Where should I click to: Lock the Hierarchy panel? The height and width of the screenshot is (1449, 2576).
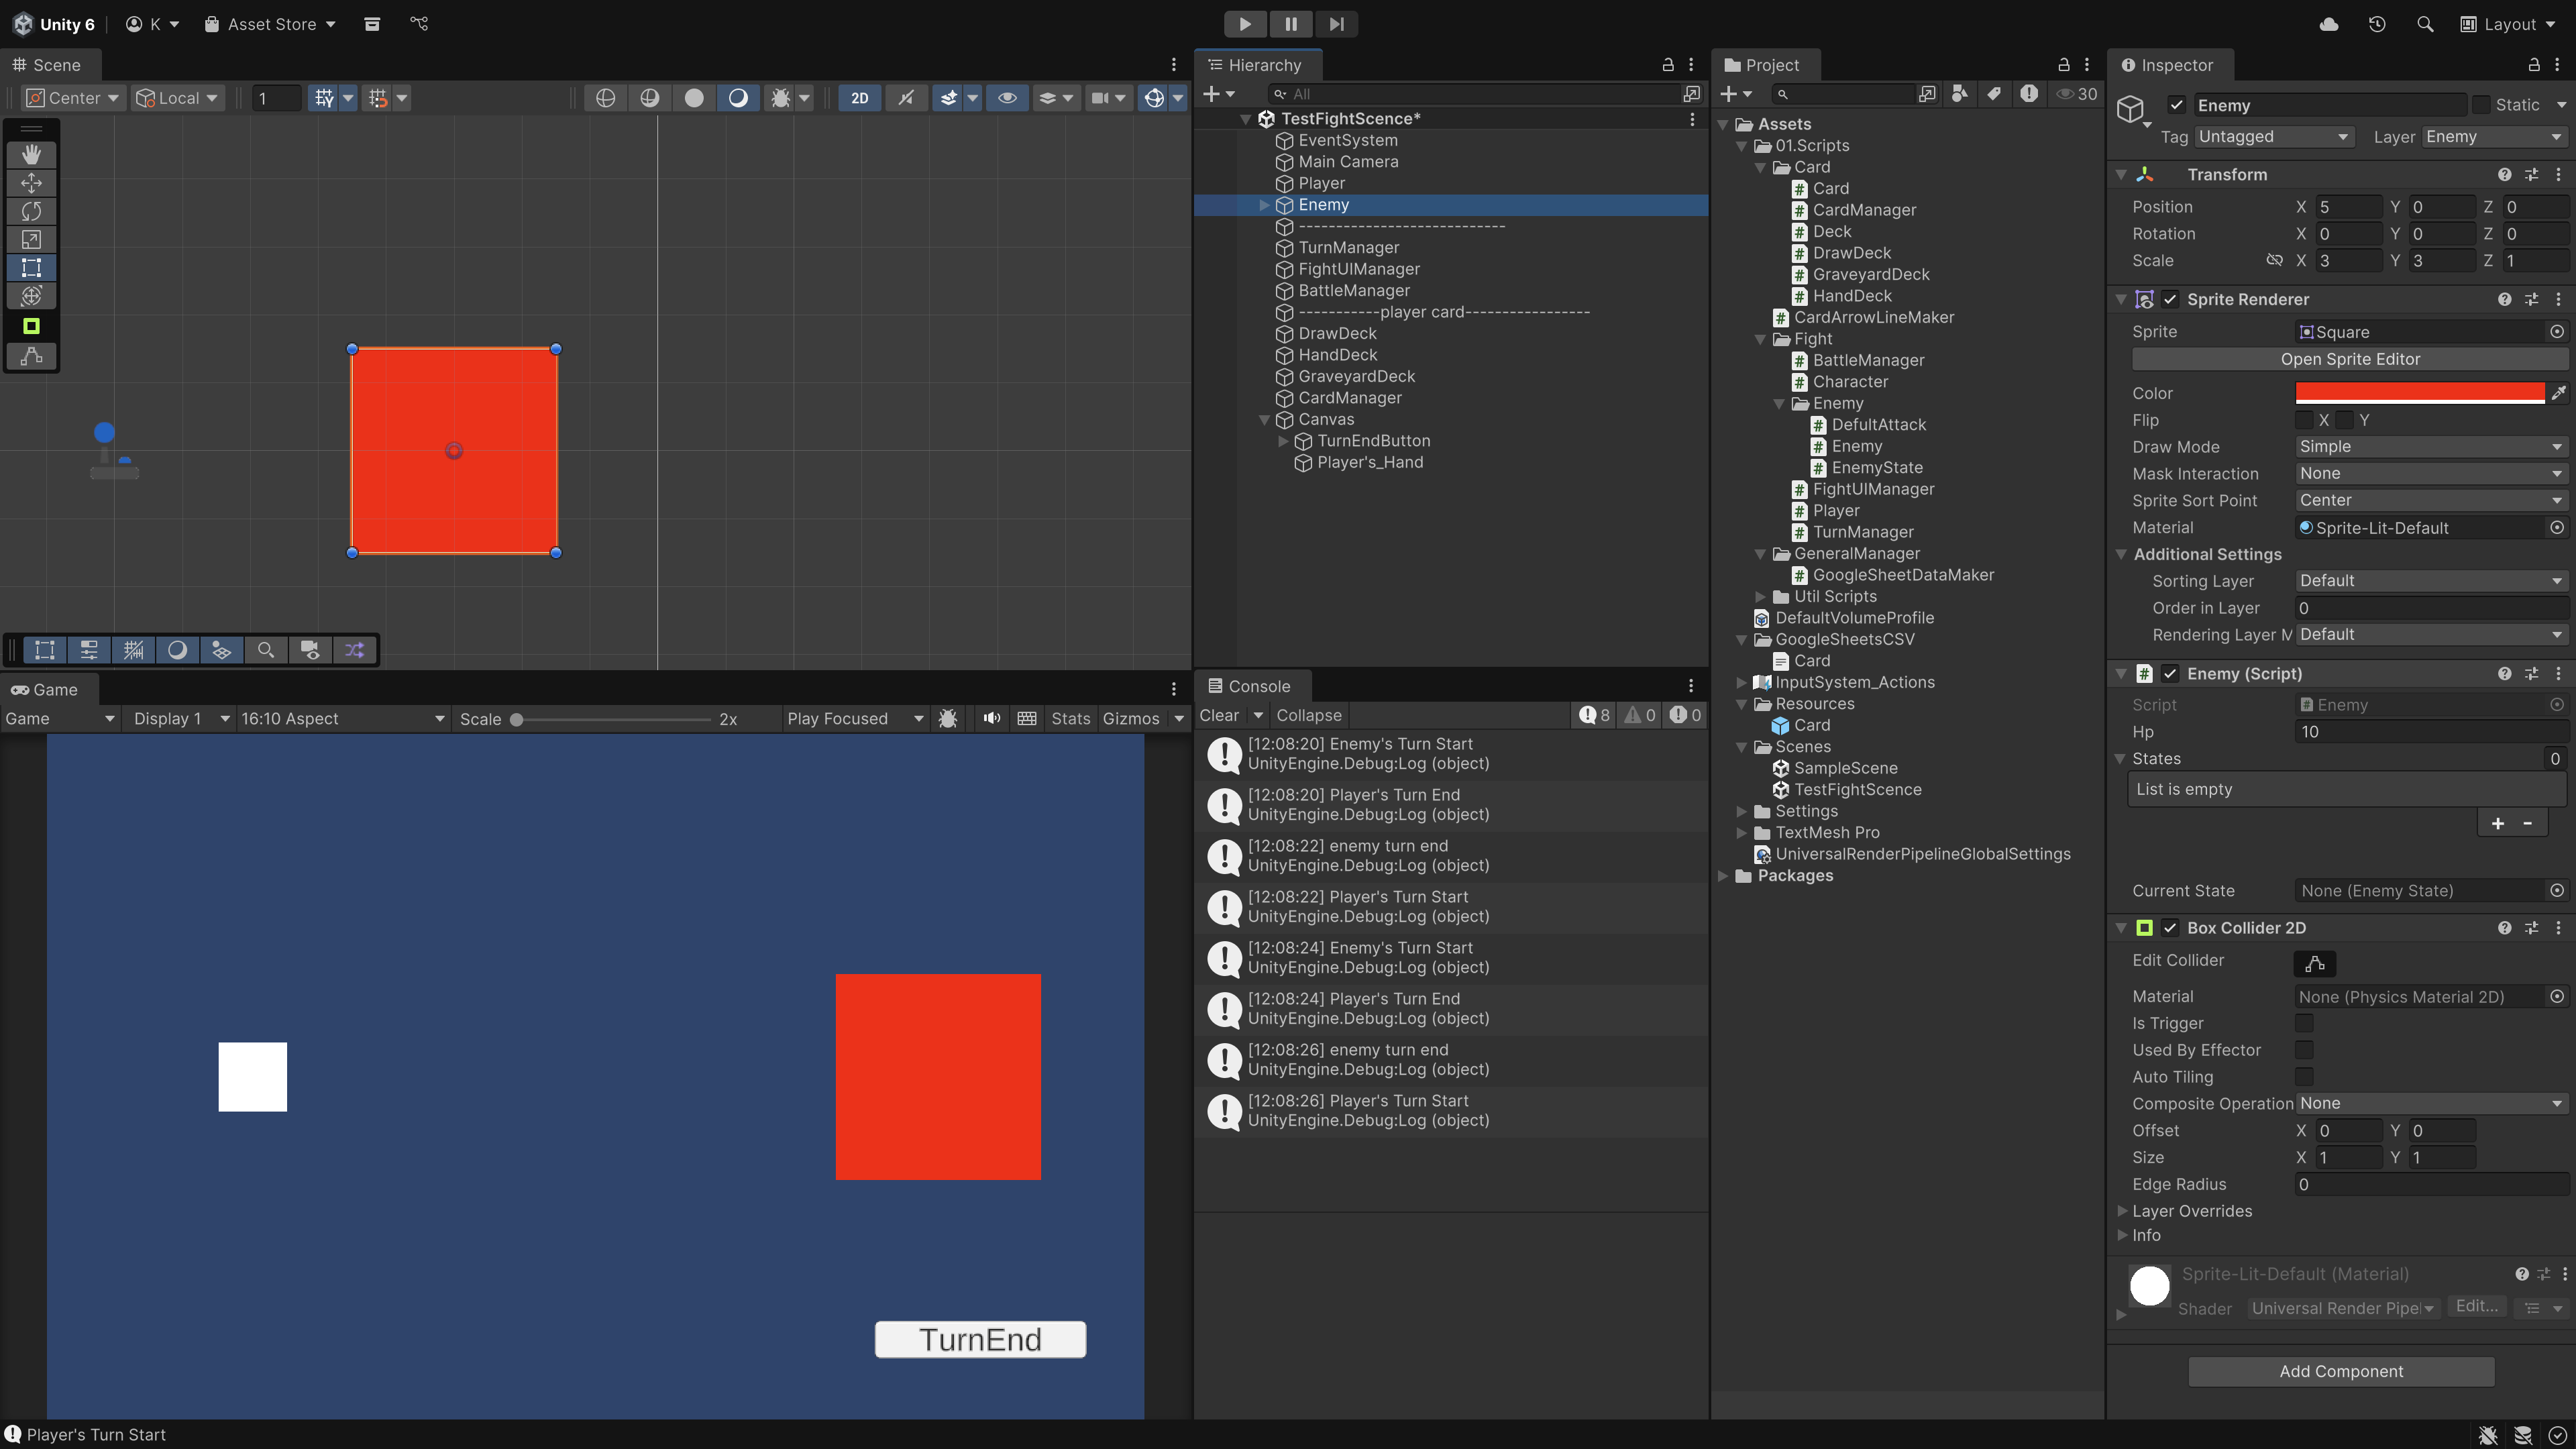pos(1668,65)
